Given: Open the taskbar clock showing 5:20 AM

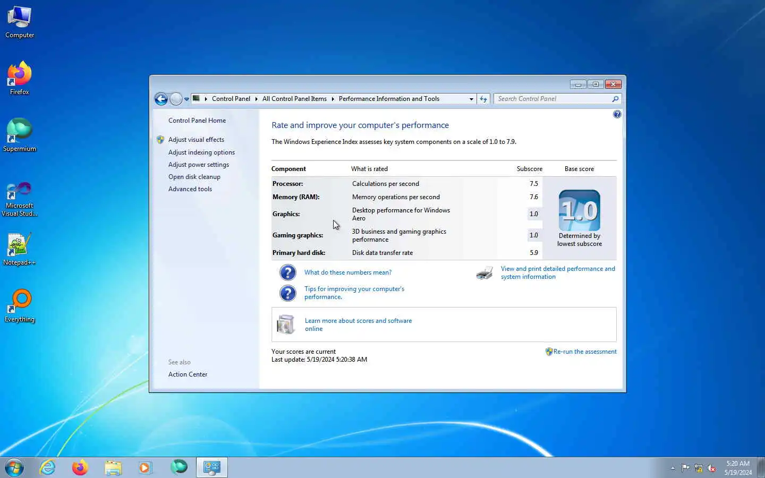Looking at the screenshot, I should 738,468.
